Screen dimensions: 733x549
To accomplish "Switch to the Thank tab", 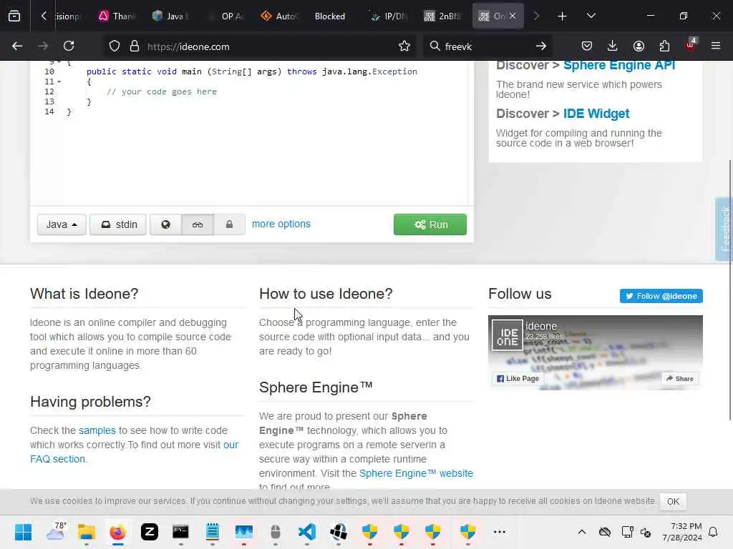I will (117, 16).
